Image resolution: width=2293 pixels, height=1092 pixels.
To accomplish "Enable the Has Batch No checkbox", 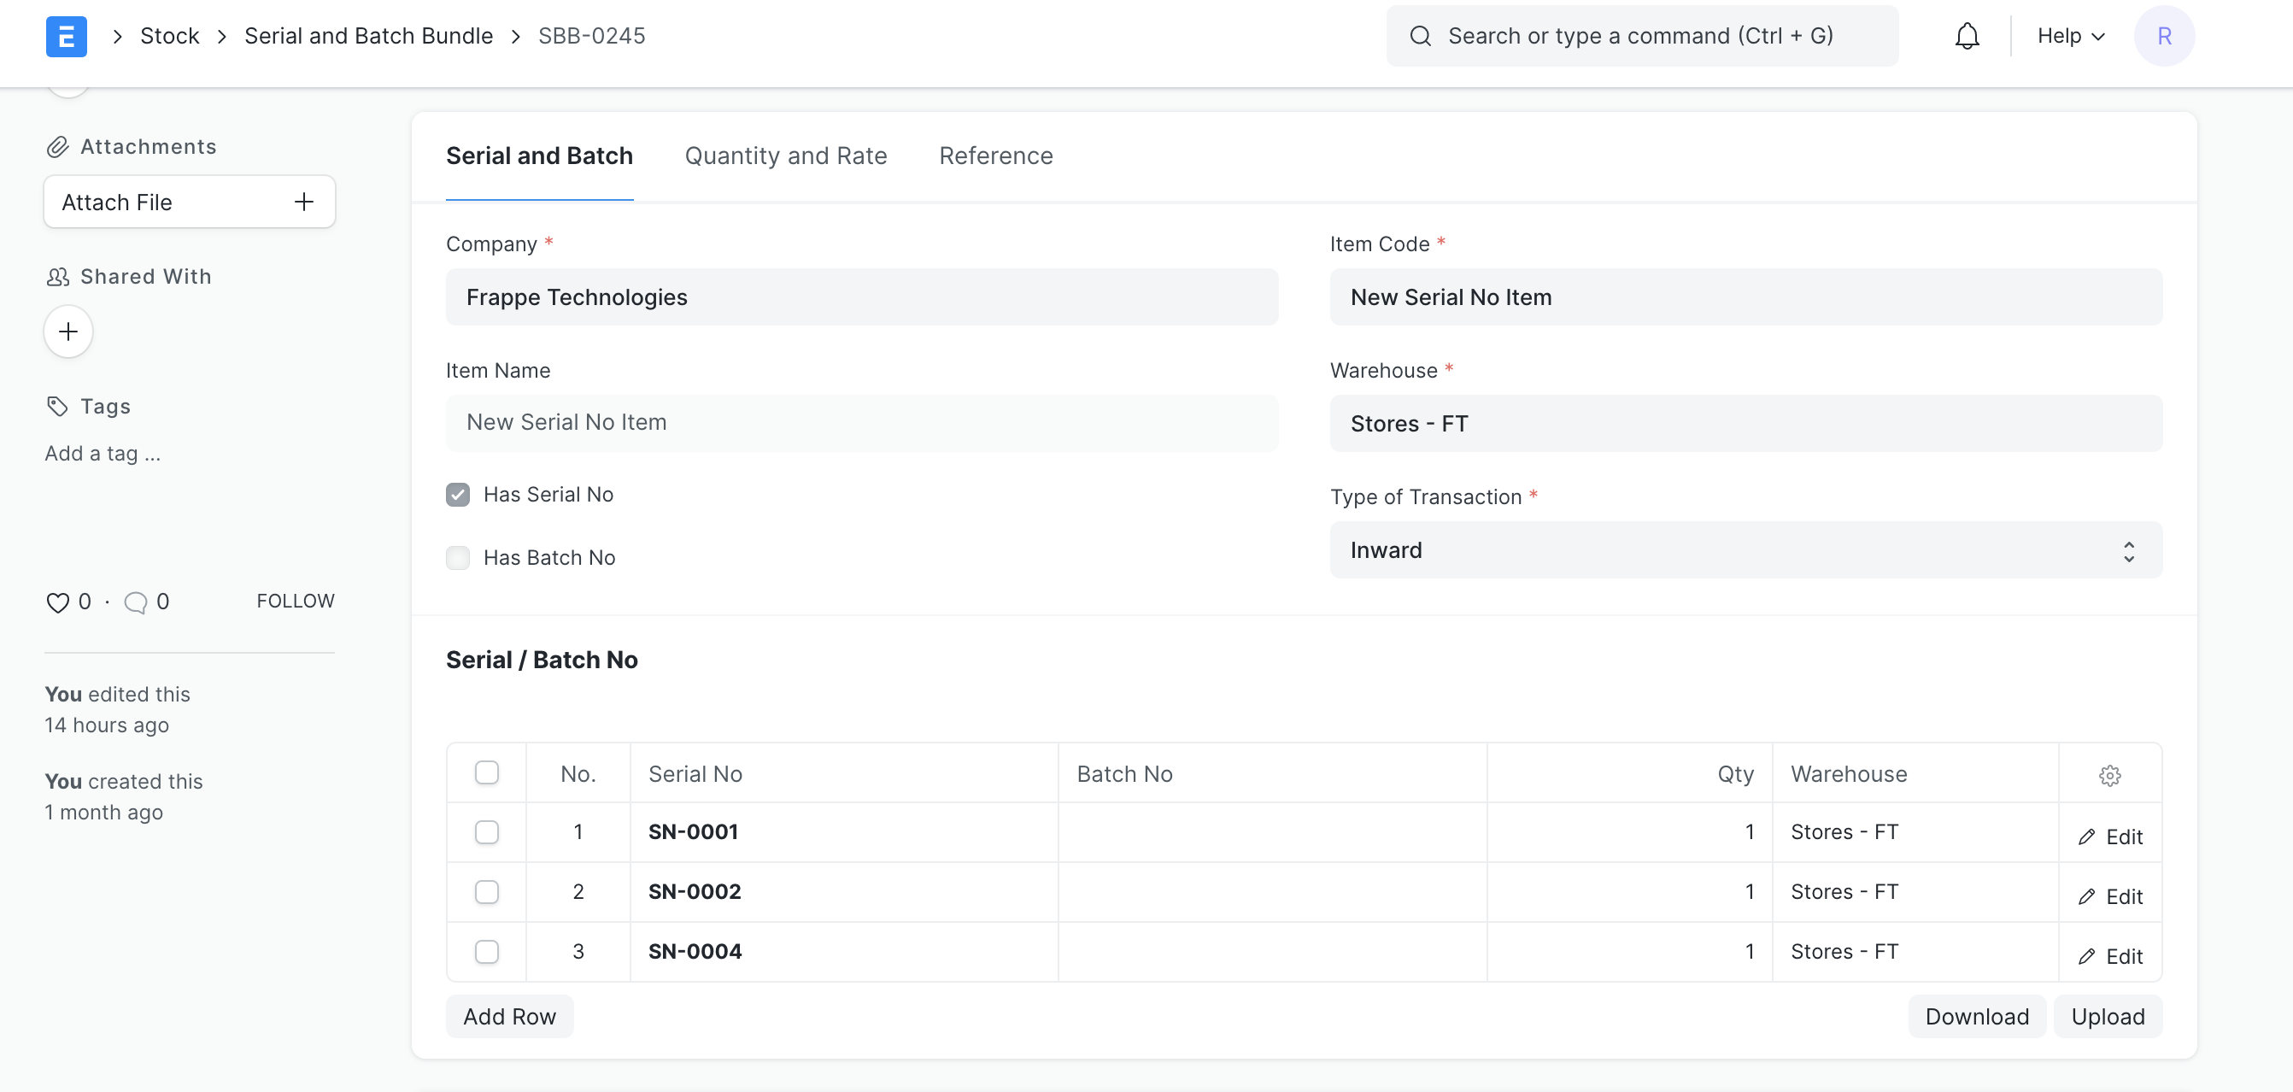I will (x=458, y=557).
